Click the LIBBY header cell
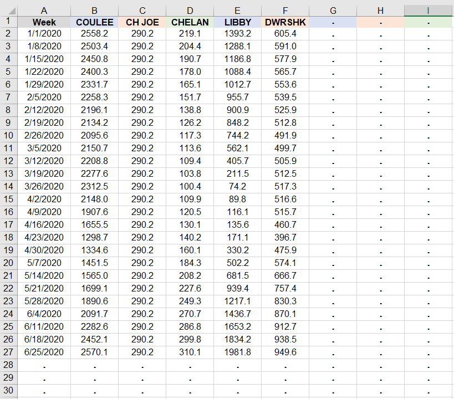Image resolution: width=454 pixels, height=399 pixels. point(238,22)
